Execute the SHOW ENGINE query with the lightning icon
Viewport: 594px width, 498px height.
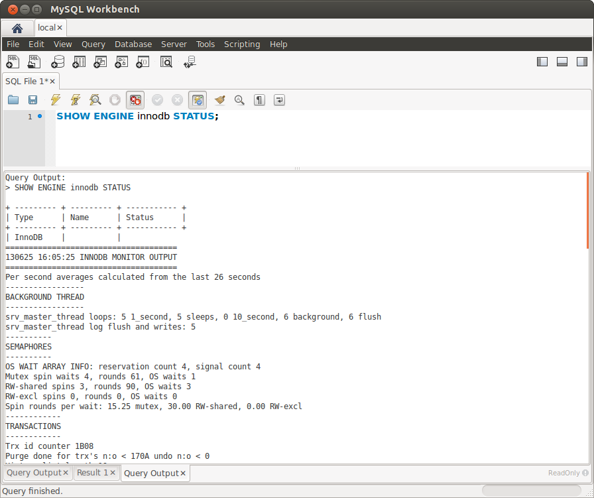[56, 99]
